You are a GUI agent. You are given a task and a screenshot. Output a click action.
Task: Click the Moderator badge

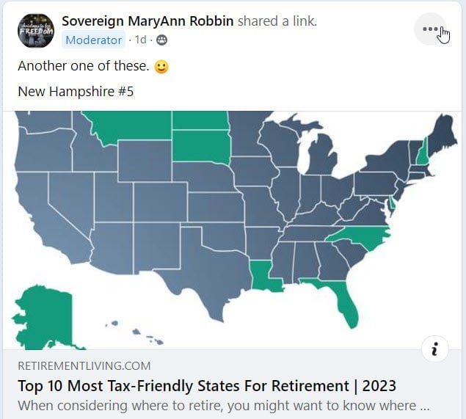(94, 40)
